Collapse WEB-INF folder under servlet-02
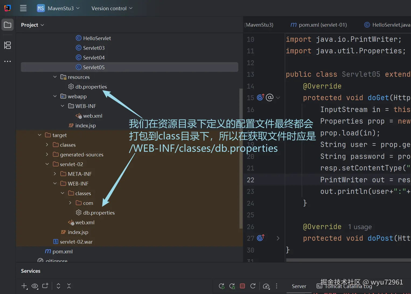411x294 pixels. pos(55,184)
